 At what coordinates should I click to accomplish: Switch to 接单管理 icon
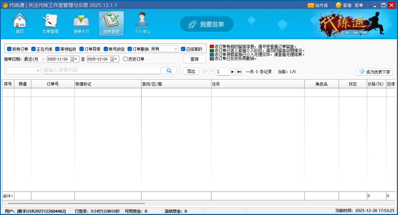(111, 23)
